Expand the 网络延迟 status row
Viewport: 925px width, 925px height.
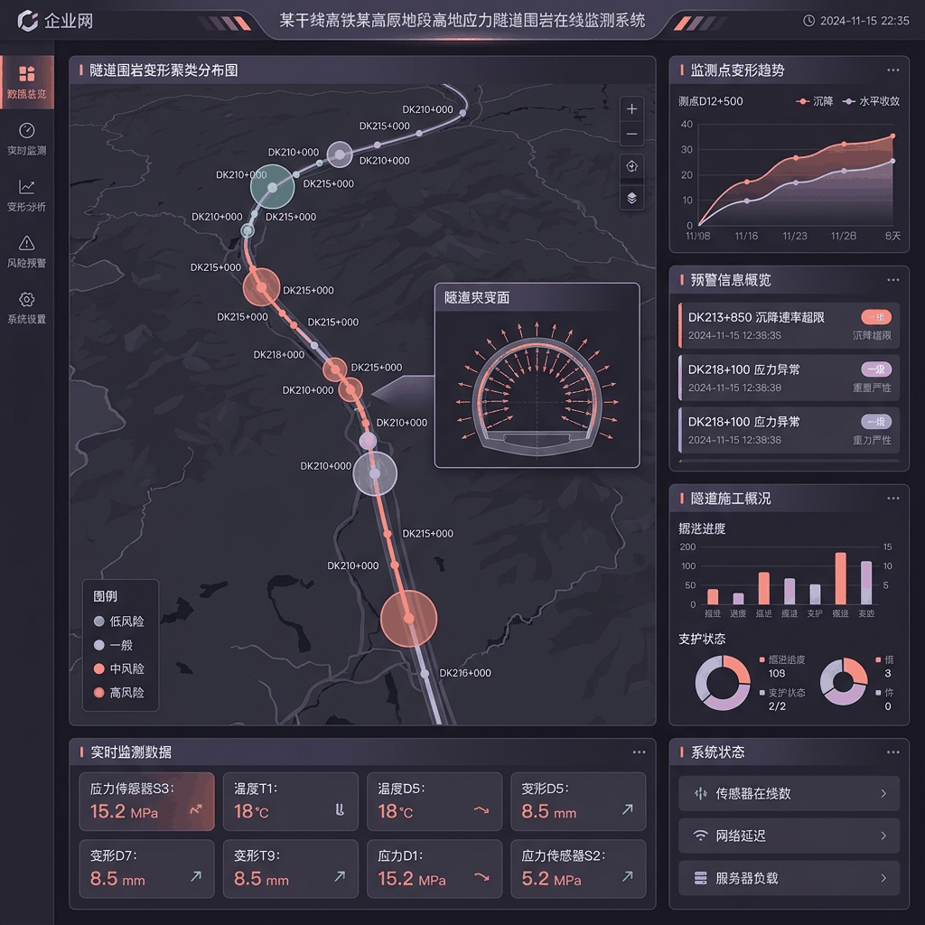789,836
